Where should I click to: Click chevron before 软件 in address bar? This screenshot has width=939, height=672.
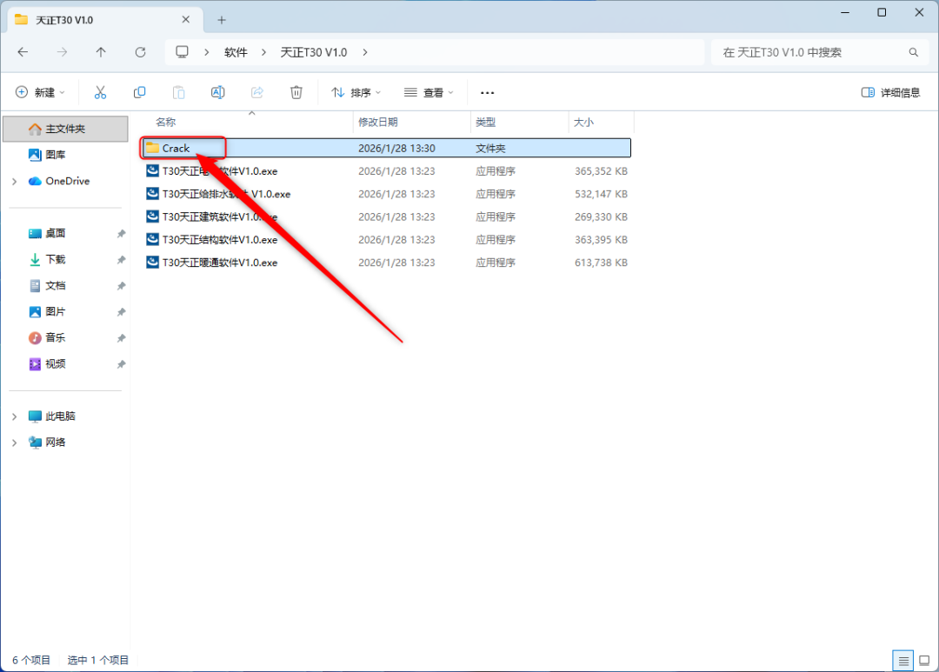coord(207,52)
